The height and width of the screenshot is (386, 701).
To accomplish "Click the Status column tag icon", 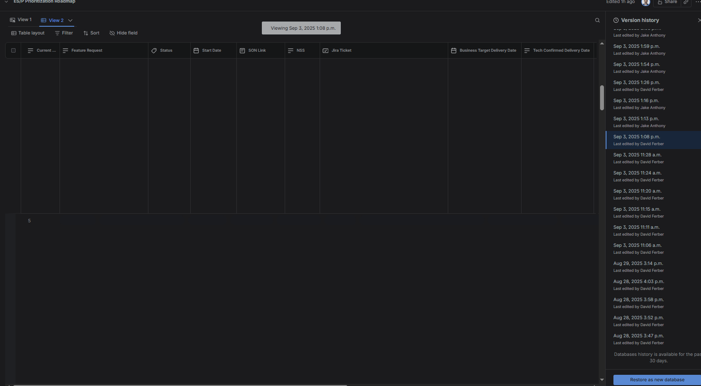I will (x=154, y=50).
